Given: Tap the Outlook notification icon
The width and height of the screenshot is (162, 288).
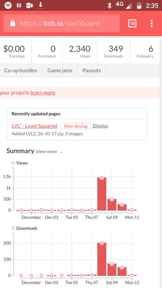Looking at the screenshot, I should 30,6.
